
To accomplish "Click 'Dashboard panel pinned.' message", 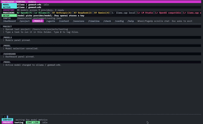I will [20, 57].
